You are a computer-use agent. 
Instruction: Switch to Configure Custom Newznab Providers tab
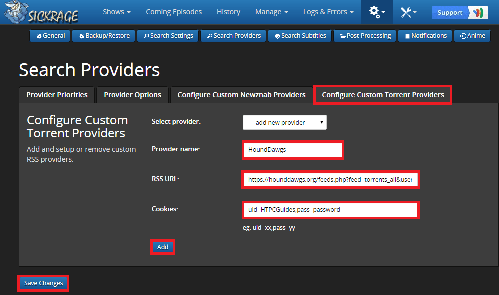click(241, 95)
